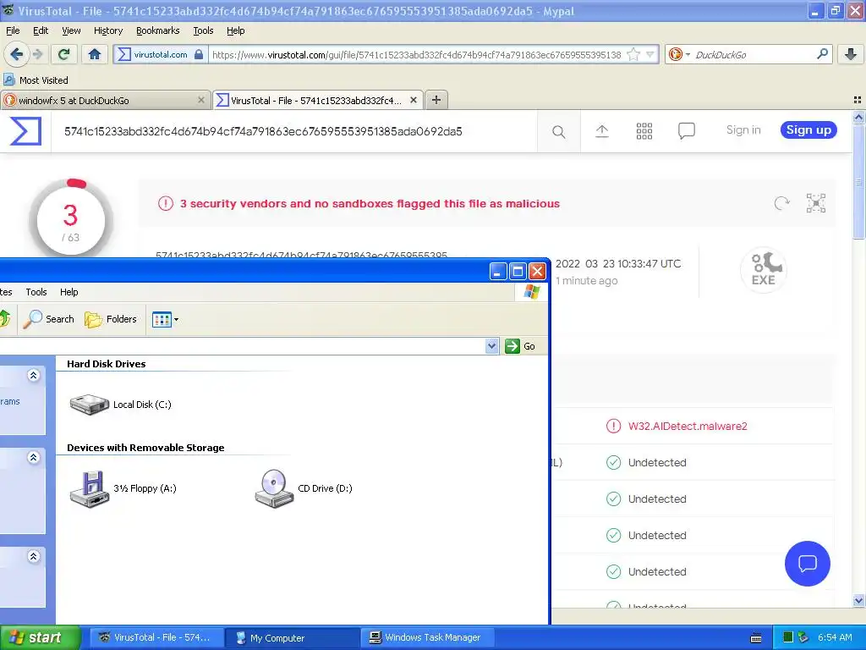Switch to Windows Task Manager taskbar button

tap(427, 638)
